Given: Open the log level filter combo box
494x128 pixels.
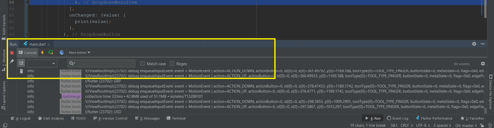Looking at the screenshot, I should point(42,63).
